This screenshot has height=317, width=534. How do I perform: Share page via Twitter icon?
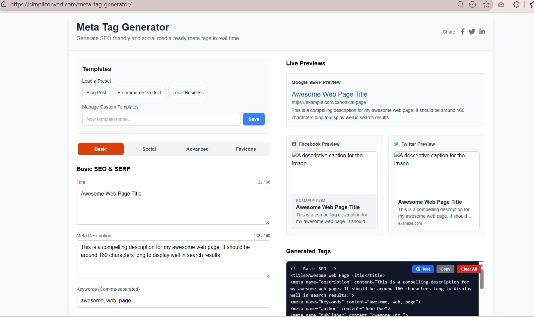point(472,32)
